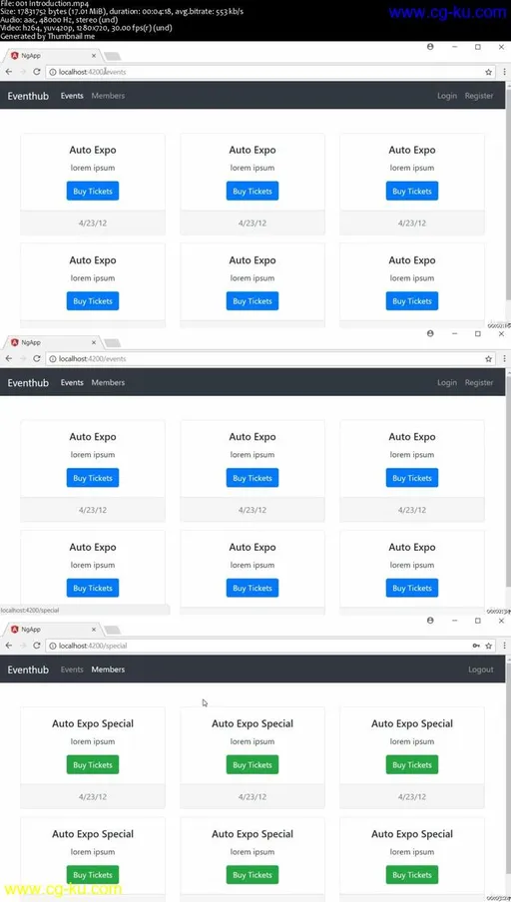511x902 pixels.
Task: Click Login in the top frame navbar
Action: (447, 96)
